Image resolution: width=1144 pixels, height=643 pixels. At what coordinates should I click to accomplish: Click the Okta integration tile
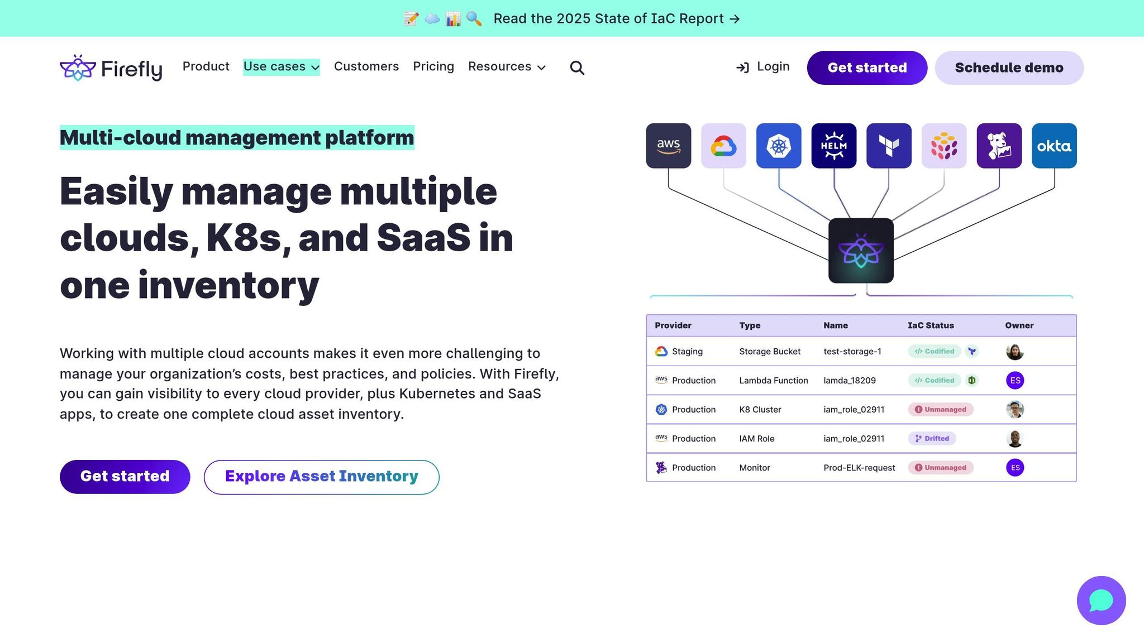1054,146
